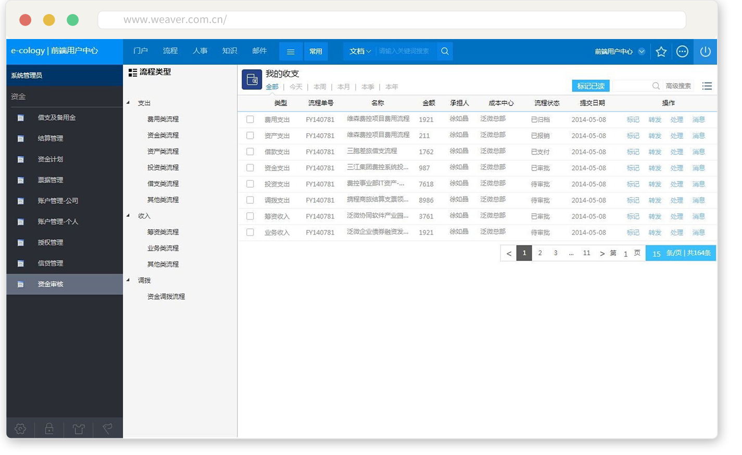Go to page 2
Viewport: 742px width, 455px height.
tap(540, 253)
